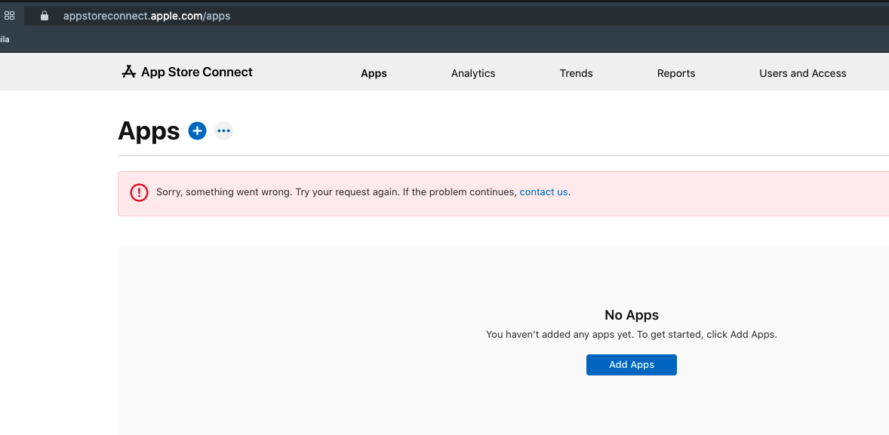Follow the "contact us" link in the error banner

click(543, 192)
